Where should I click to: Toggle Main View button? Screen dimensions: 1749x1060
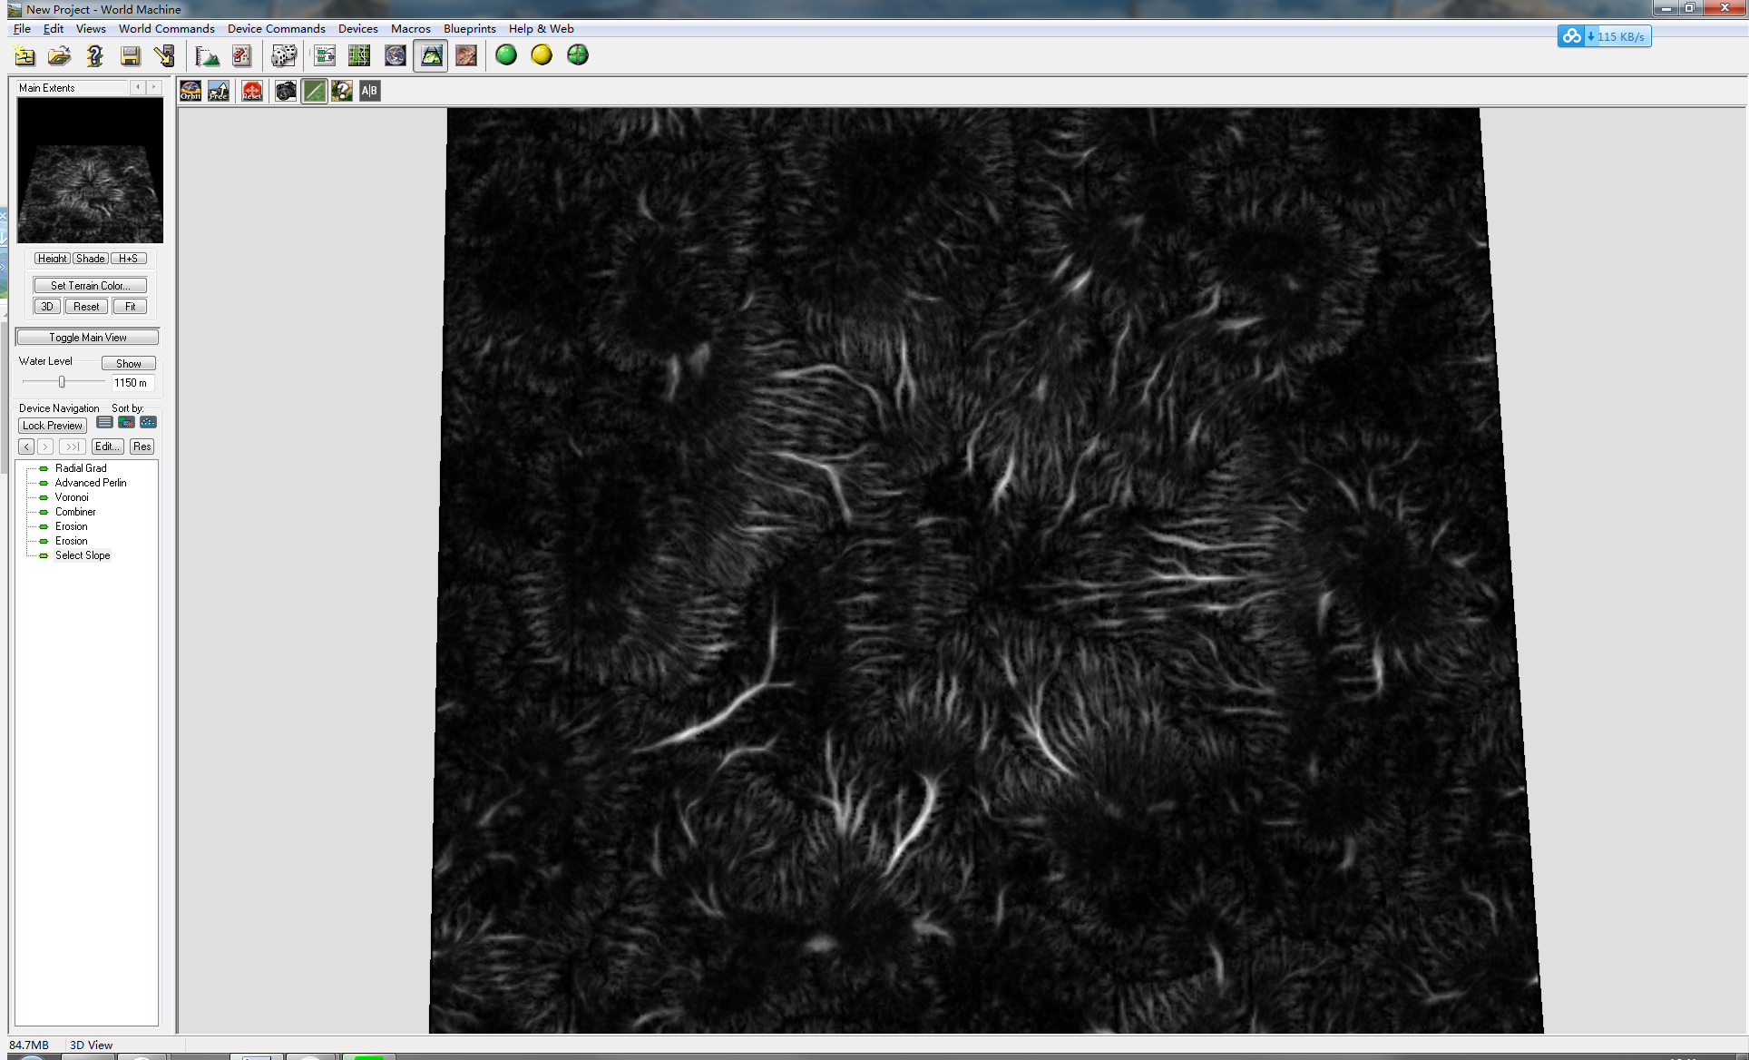tap(88, 338)
